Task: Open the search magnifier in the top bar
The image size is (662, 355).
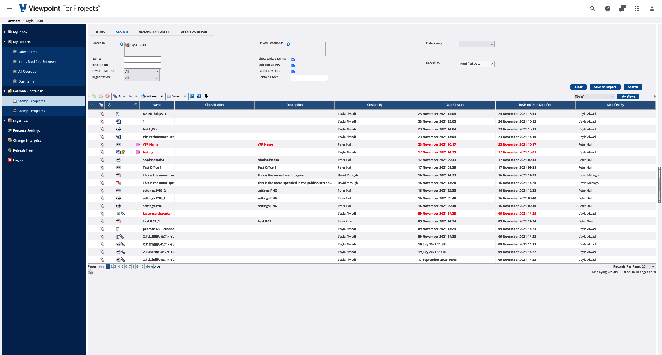Action: point(592,8)
